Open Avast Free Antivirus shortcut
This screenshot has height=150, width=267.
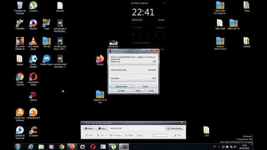tap(20, 115)
